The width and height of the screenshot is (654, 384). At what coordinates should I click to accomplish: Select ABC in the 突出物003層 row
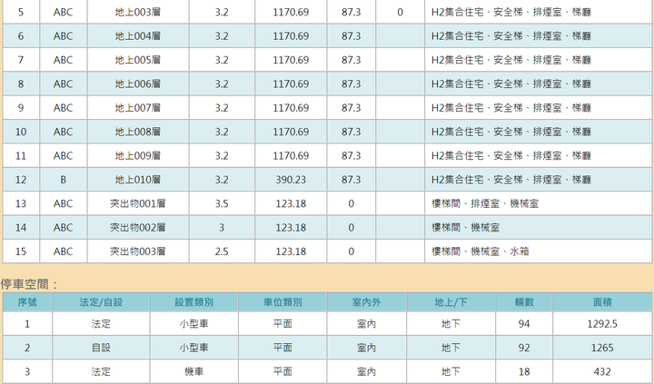tap(63, 251)
